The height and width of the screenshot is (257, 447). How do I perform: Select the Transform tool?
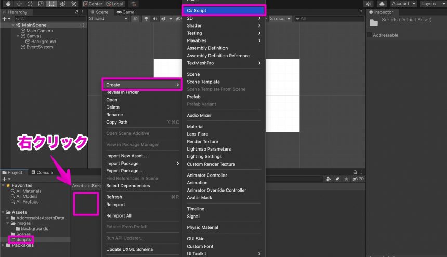click(63, 4)
